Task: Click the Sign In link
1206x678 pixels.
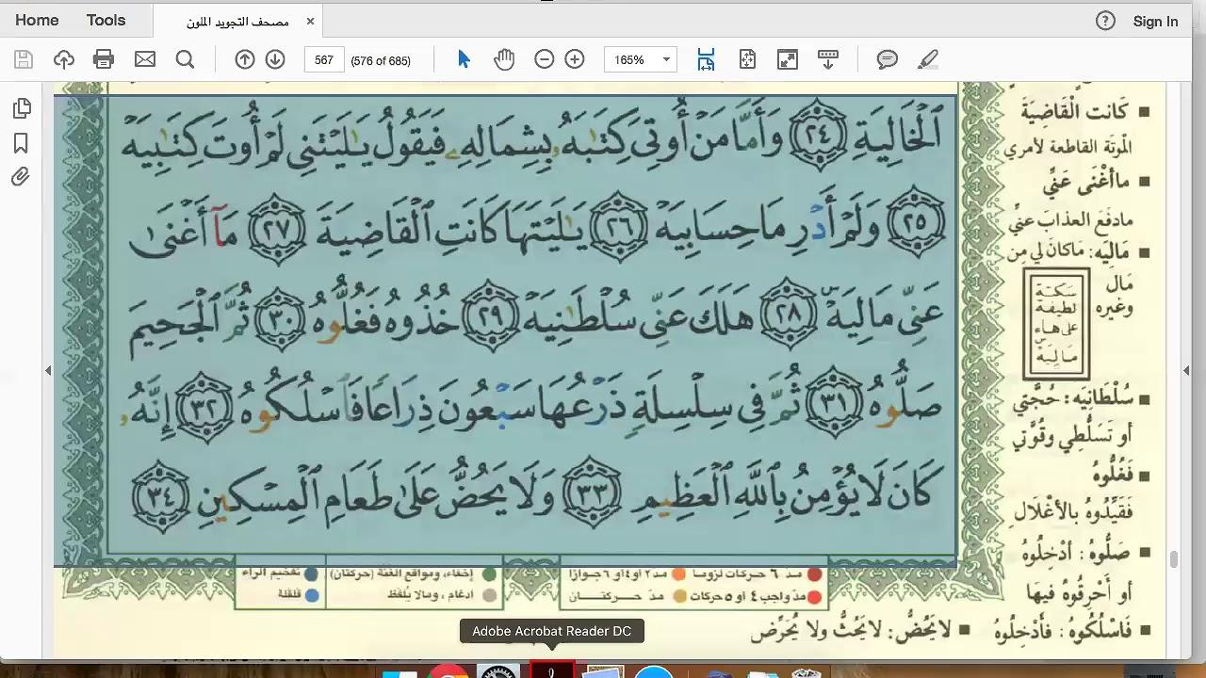Action: (x=1155, y=21)
